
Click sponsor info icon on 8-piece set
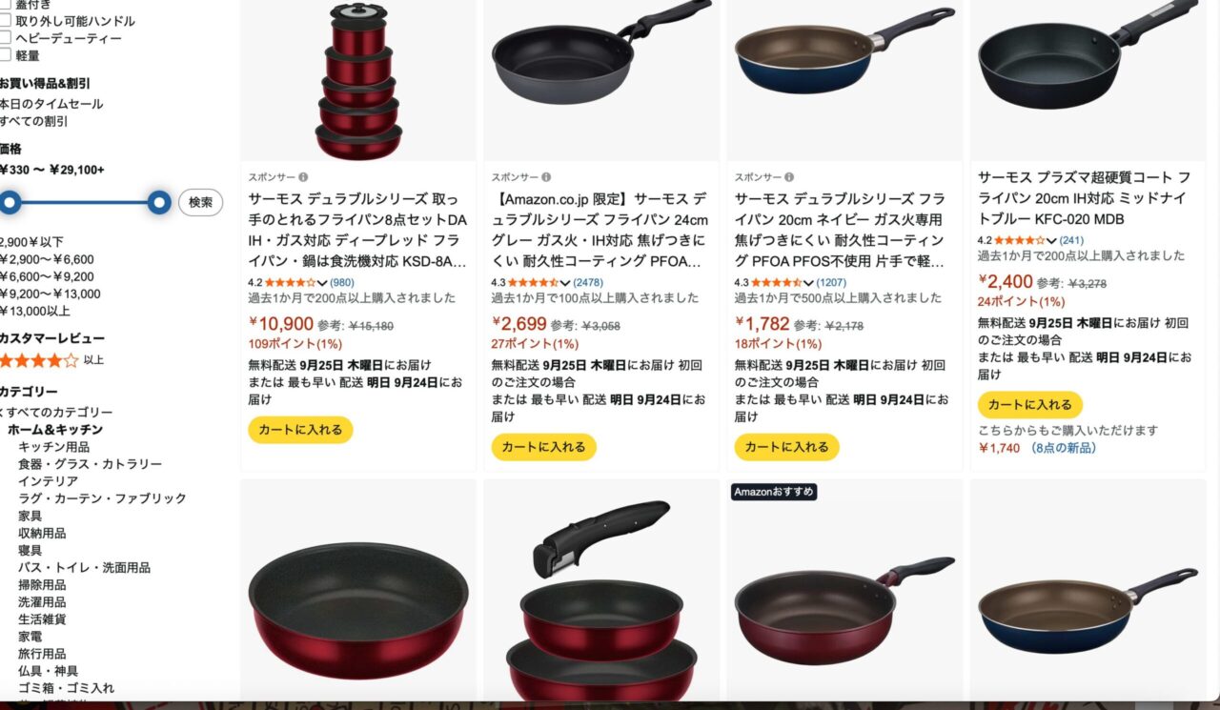[303, 177]
